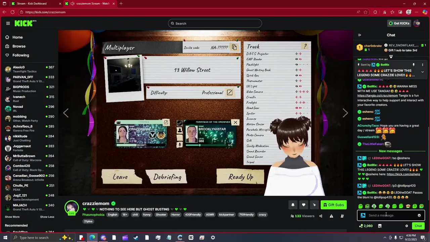Click the 2,060 channel points balance
The image size is (430, 242).
coord(366,226)
